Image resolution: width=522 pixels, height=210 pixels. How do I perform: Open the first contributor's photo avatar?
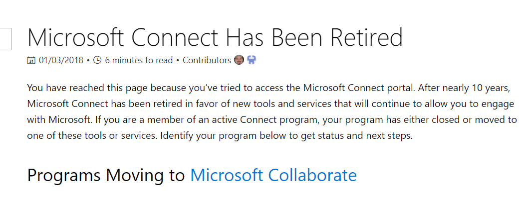(x=239, y=60)
